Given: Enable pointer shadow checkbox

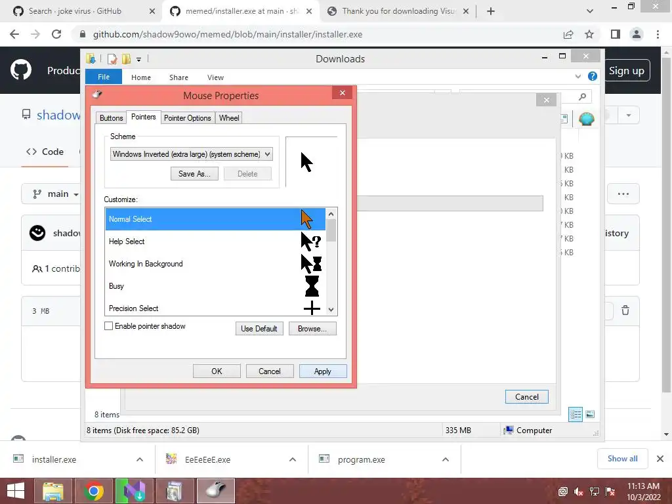Looking at the screenshot, I should (x=108, y=326).
